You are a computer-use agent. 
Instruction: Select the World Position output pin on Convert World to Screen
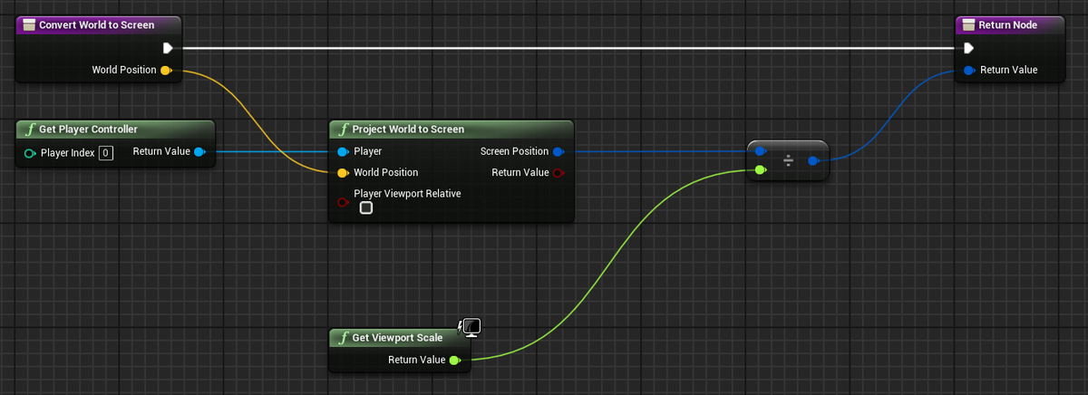[x=165, y=70]
